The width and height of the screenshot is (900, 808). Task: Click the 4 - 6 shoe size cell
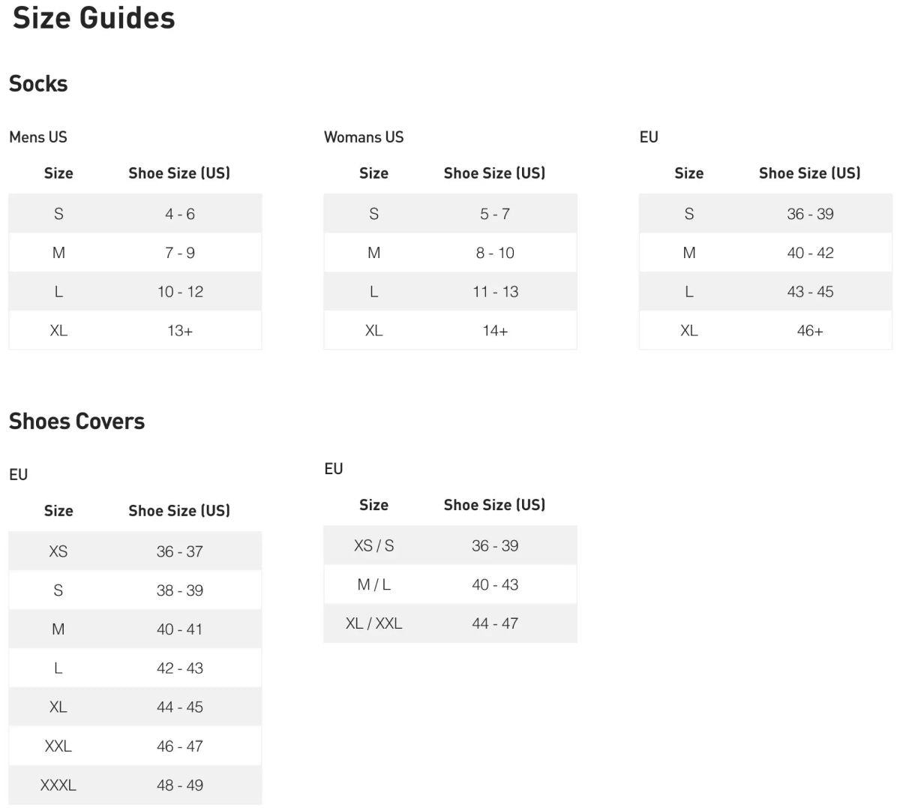pyautogui.click(x=180, y=214)
